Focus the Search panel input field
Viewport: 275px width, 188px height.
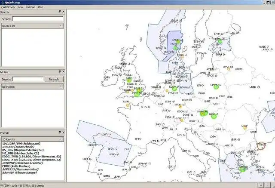(38, 19)
